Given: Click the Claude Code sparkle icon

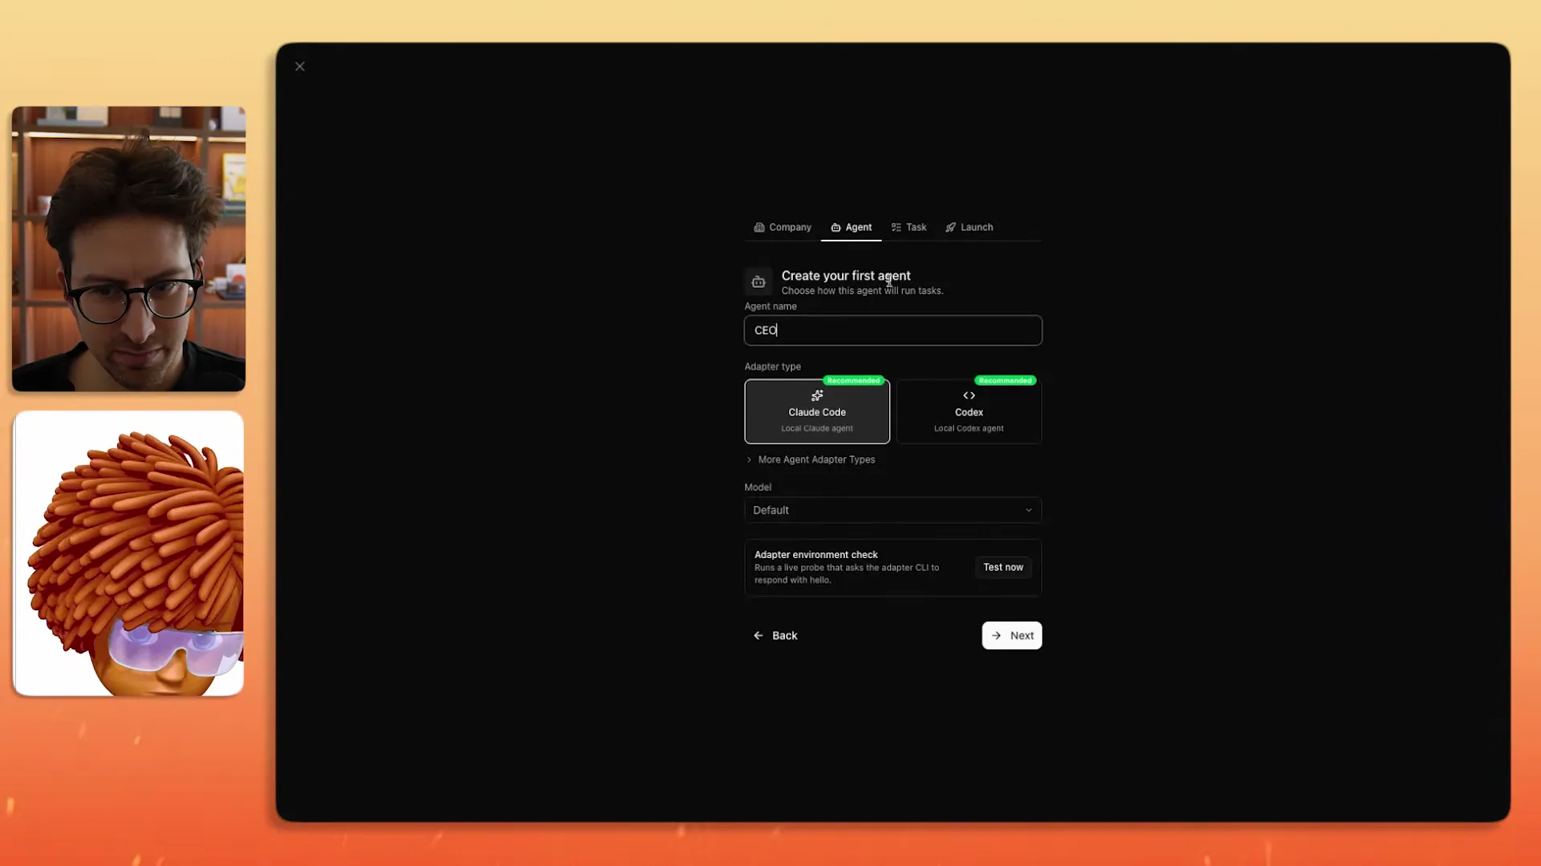Looking at the screenshot, I should pyautogui.click(x=817, y=395).
